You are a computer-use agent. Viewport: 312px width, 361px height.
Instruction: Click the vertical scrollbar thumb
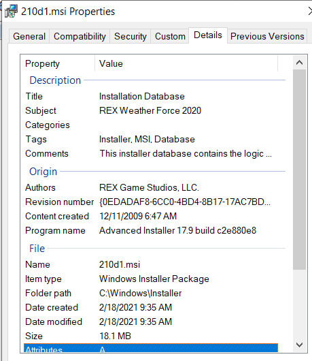[x=299, y=169]
